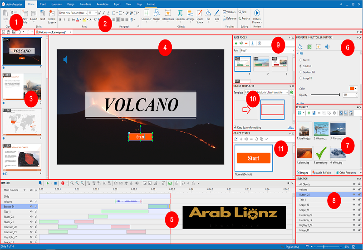Open the Shapes gallery

(x=157, y=15)
